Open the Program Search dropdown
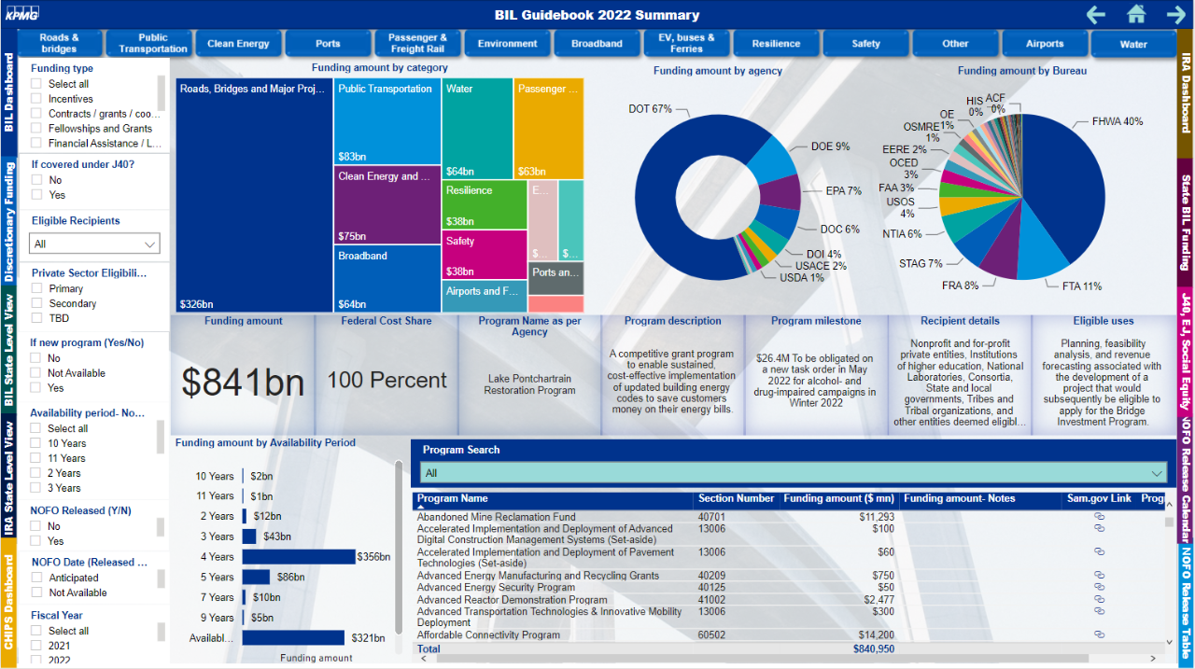This screenshot has width=1195, height=669. click(x=793, y=473)
